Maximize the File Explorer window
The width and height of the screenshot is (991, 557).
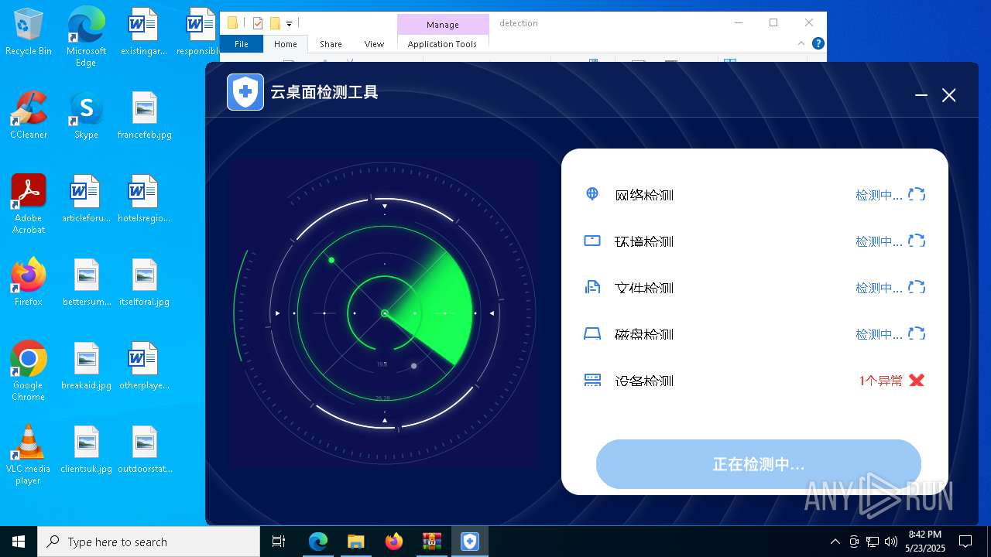[x=773, y=23]
